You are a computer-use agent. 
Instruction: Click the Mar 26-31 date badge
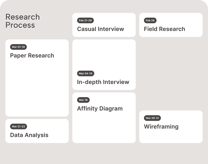[x=152, y=118]
